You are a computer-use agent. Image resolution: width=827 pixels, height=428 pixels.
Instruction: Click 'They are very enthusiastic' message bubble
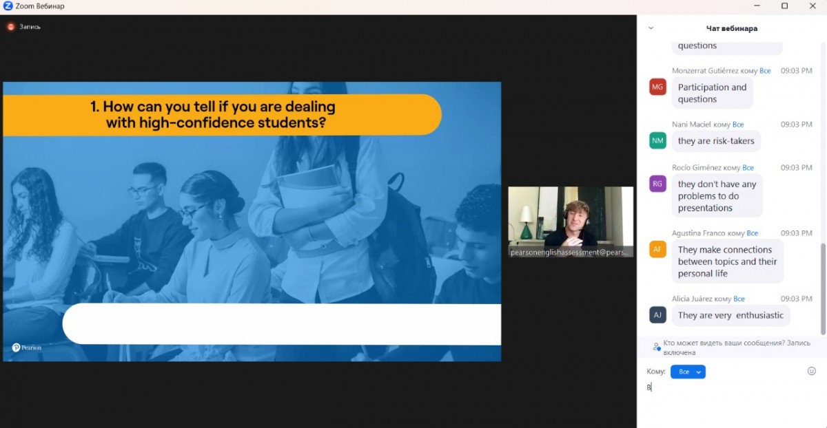(730, 315)
